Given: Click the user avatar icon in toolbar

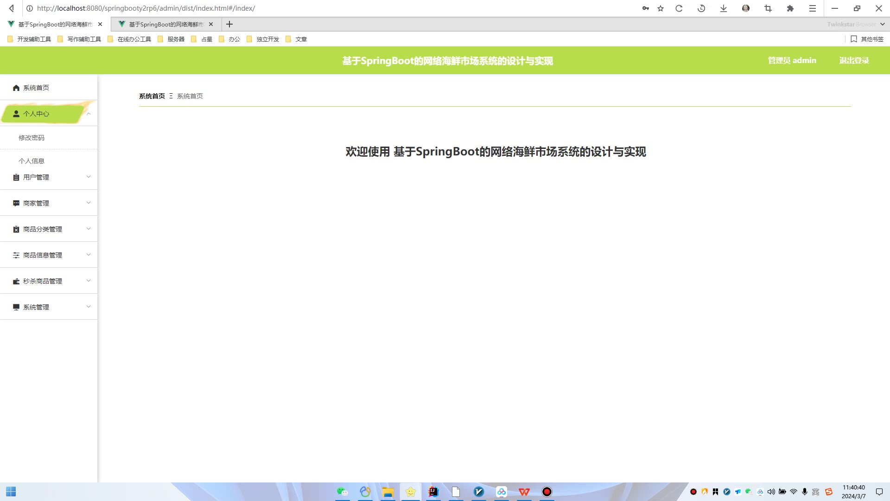Looking at the screenshot, I should click(x=746, y=8).
